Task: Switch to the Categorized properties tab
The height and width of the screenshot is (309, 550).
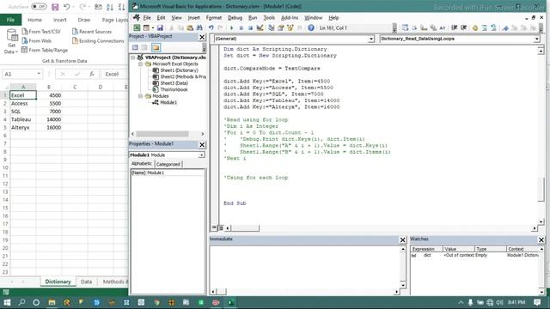Action: click(168, 164)
